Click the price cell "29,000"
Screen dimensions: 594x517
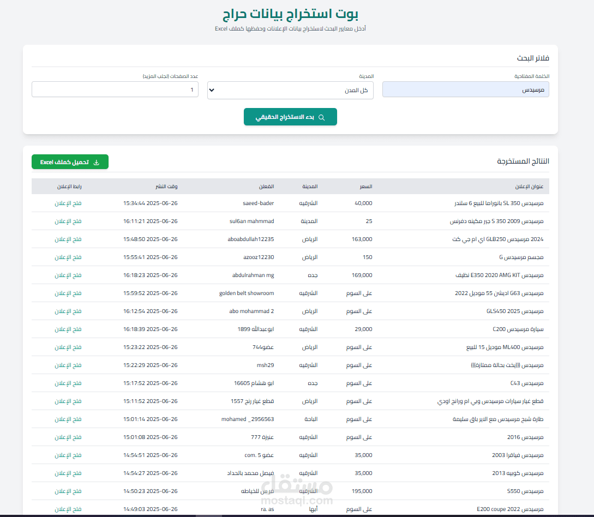click(363, 329)
